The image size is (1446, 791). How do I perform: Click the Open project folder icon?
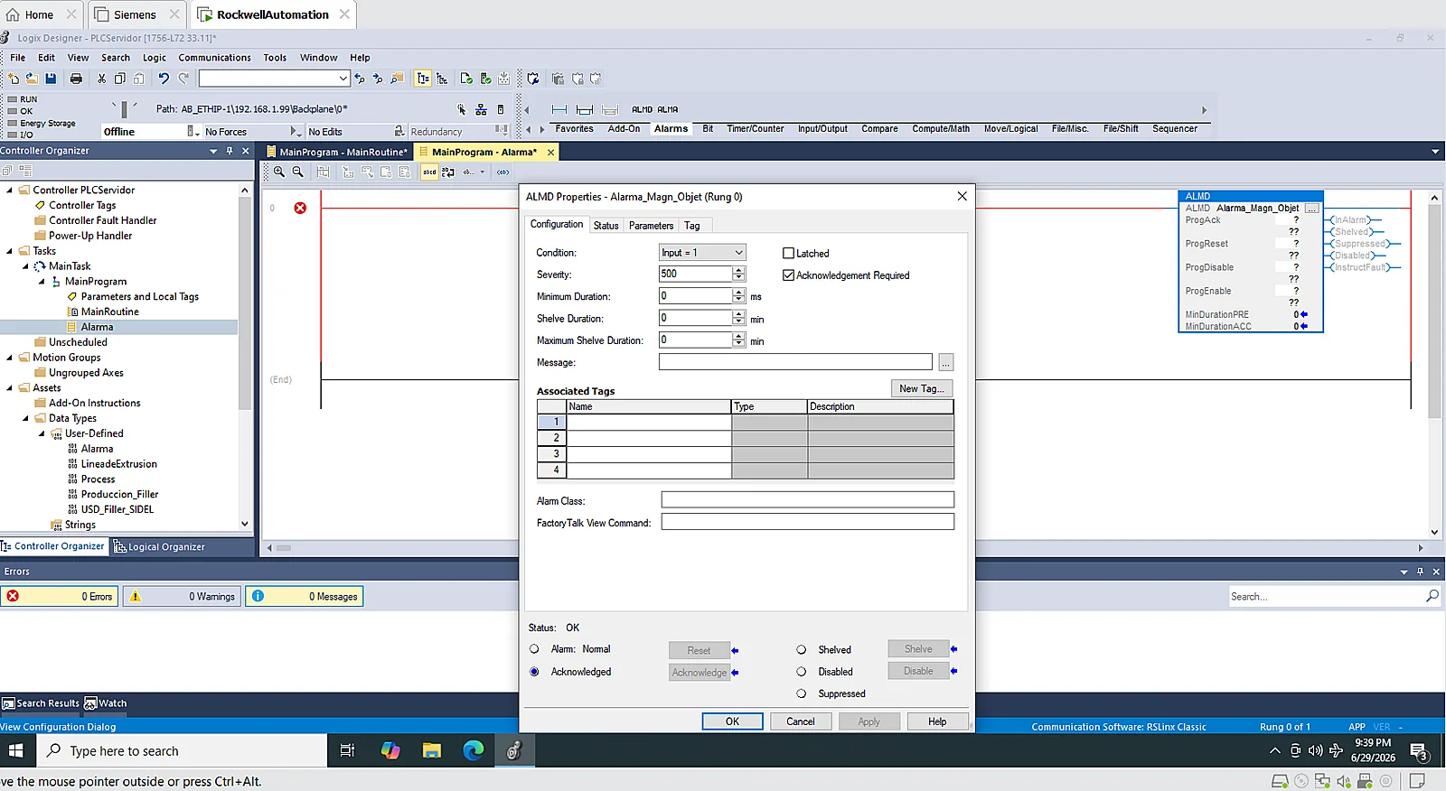(x=32, y=79)
